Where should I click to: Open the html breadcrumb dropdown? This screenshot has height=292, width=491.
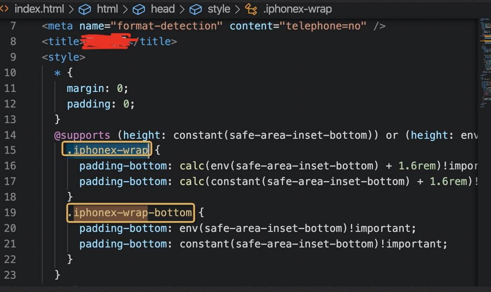107,8
